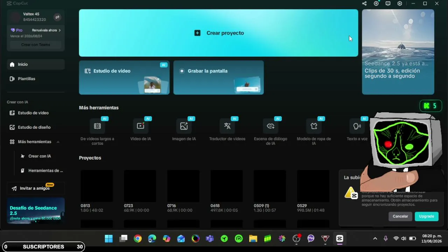Viewport: 448px width, 252px height.
Task: Click the Crear proyecto button
Action: tap(218, 33)
